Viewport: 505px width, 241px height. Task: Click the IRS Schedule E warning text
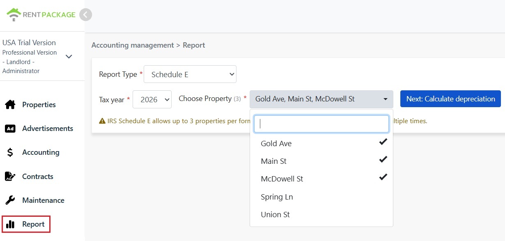tap(179, 121)
